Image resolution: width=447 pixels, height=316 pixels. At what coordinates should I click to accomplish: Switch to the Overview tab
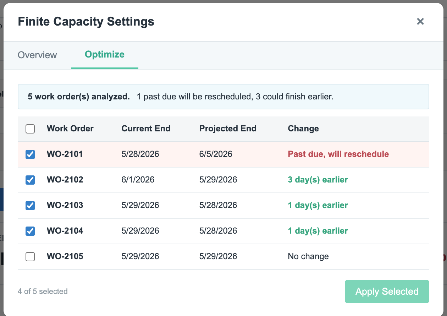(x=37, y=55)
